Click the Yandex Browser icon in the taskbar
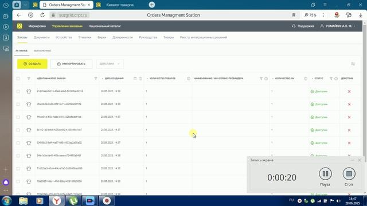This screenshot has height=206, width=367. point(56,201)
